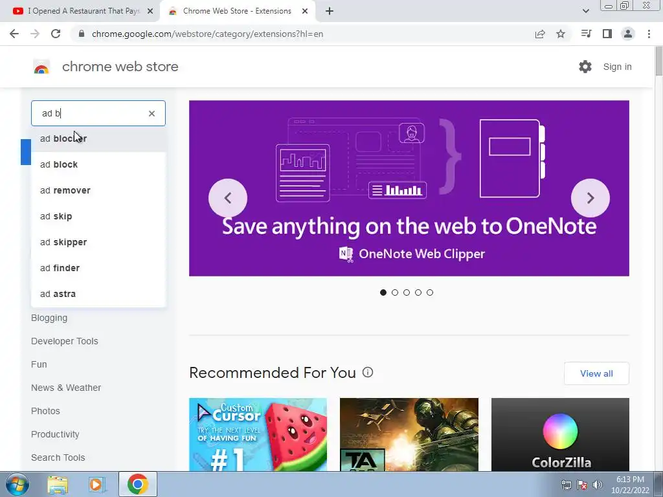
Task: Choose the 'ad remover' suggestion
Action: pos(98,190)
